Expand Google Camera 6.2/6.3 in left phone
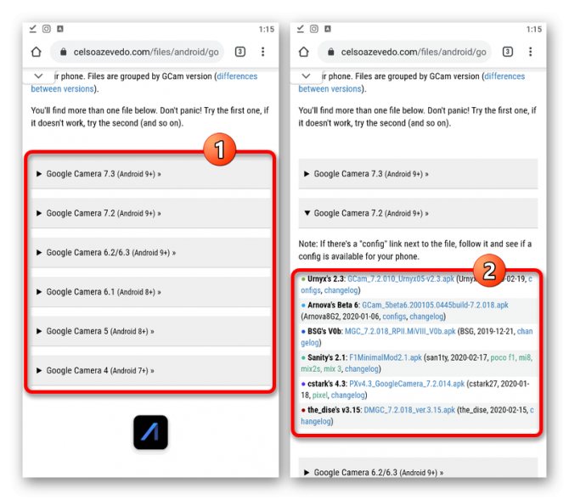This screenshot has width=569, height=500. (150, 252)
